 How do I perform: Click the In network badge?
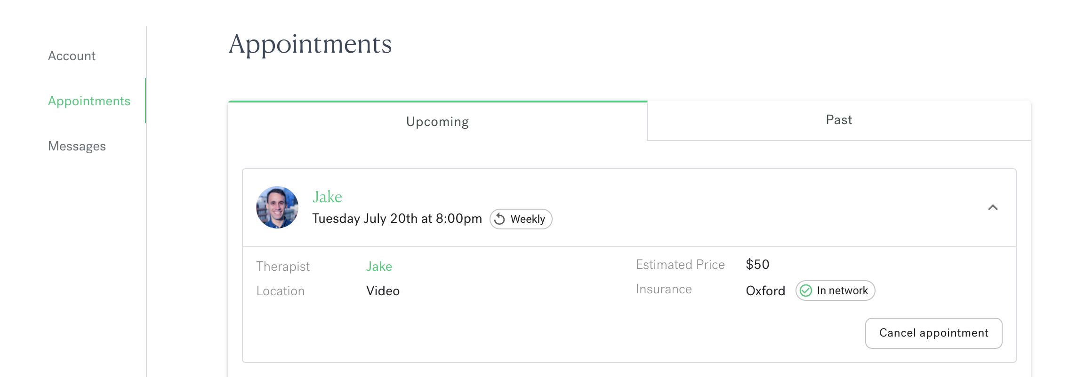click(835, 291)
